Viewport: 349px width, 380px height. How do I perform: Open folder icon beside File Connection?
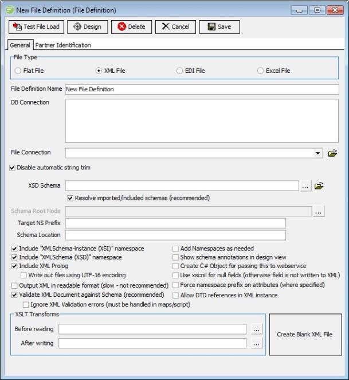[332, 153]
